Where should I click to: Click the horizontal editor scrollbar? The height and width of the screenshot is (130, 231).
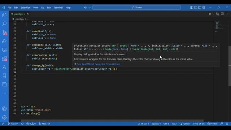pyautogui.click(x=112, y=120)
